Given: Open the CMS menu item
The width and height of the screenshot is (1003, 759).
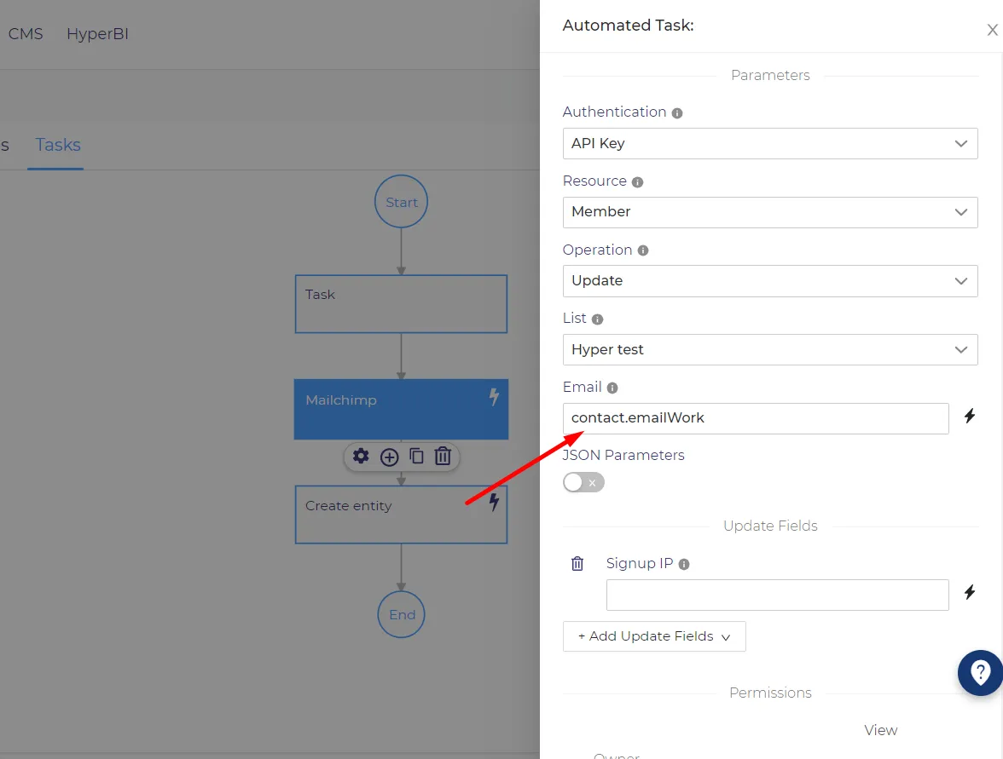Looking at the screenshot, I should 26,34.
